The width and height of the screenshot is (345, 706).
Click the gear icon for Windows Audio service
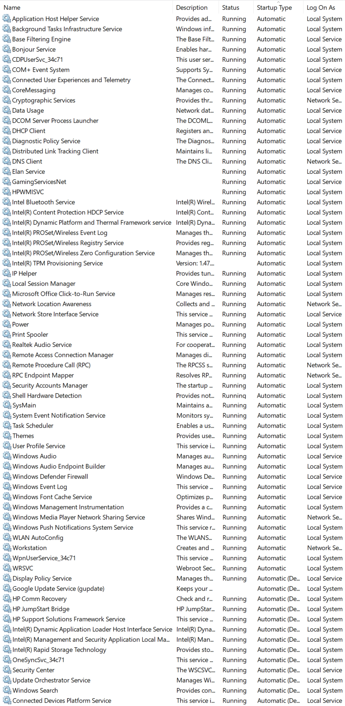(7, 456)
